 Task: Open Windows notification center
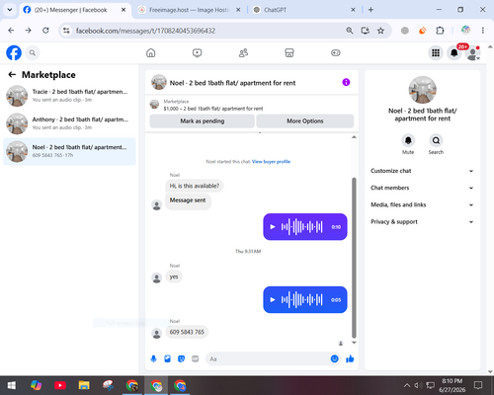478,385
